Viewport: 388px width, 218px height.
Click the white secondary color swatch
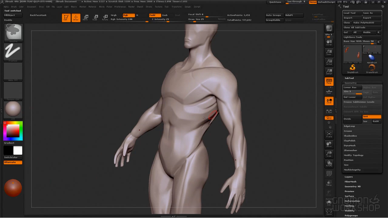[18, 150]
